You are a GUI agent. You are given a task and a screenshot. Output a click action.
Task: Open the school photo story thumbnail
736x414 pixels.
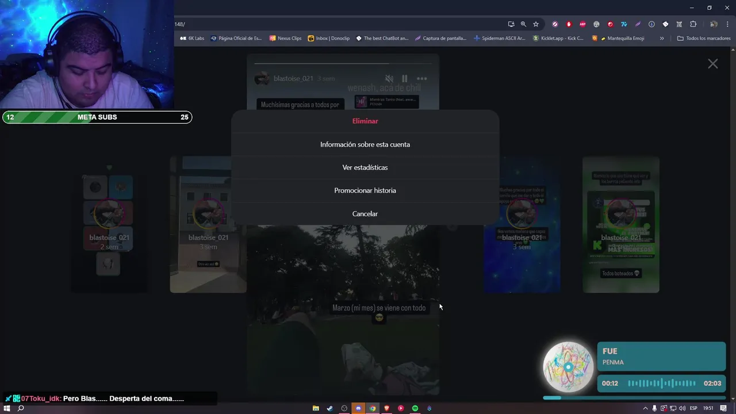(x=208, y=224)
